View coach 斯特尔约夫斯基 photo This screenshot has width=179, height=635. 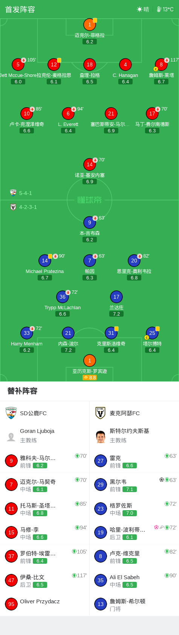(100, 437)
